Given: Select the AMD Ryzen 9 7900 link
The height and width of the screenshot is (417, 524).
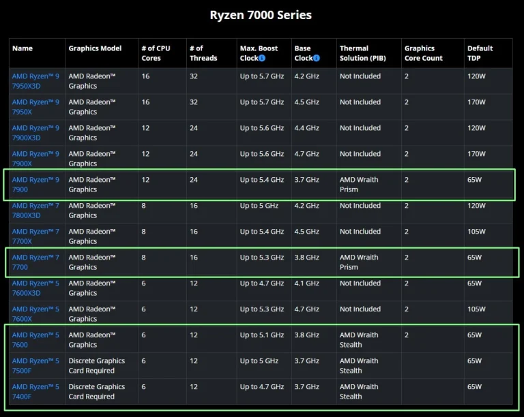Looking at the screenshot, I should point(35,185).
